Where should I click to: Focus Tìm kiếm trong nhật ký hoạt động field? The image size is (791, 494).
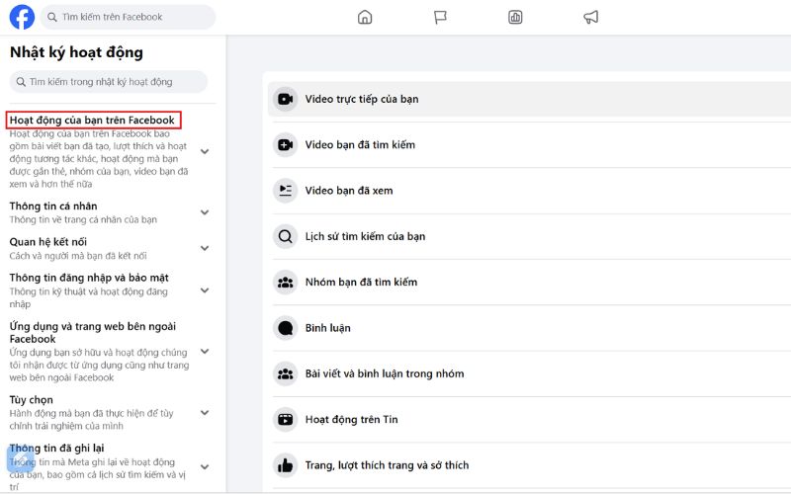pyautogui.click(x=108, y=82)
